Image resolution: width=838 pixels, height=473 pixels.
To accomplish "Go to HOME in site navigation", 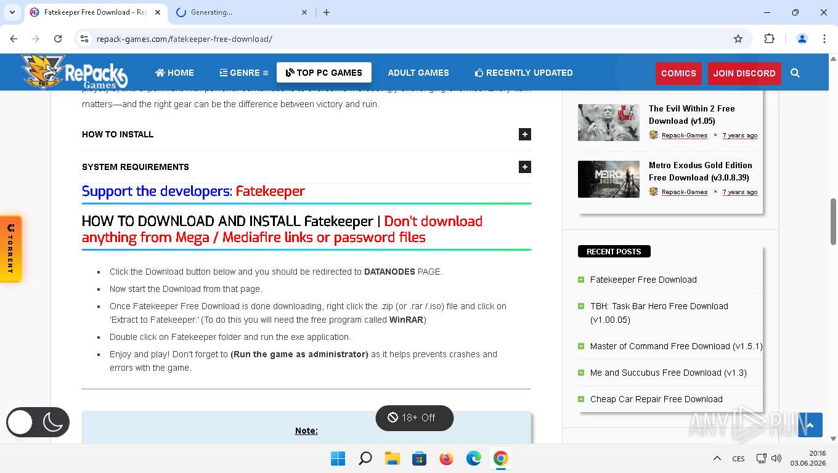I will (x=174, y=73).
